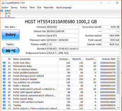Click the scrollbar down arrow in SMART list
This screenshot has height=111, width=122.
pos(118,108)
